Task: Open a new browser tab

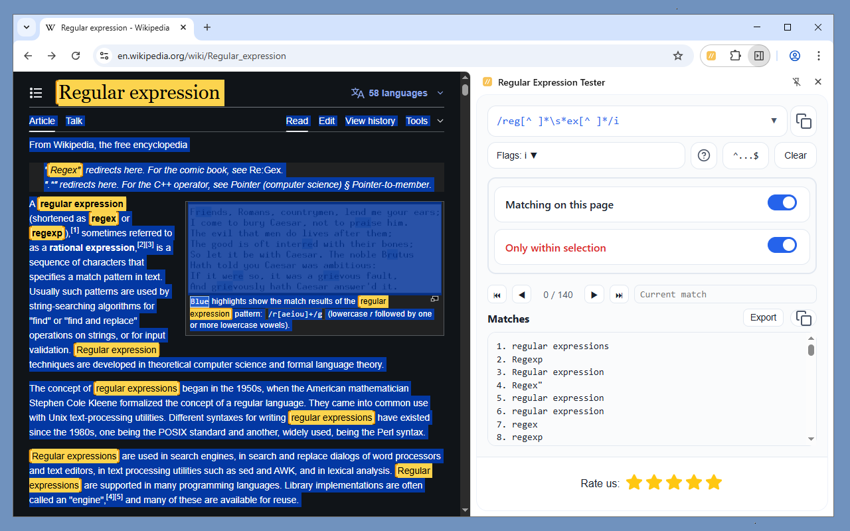Action: 207,27
